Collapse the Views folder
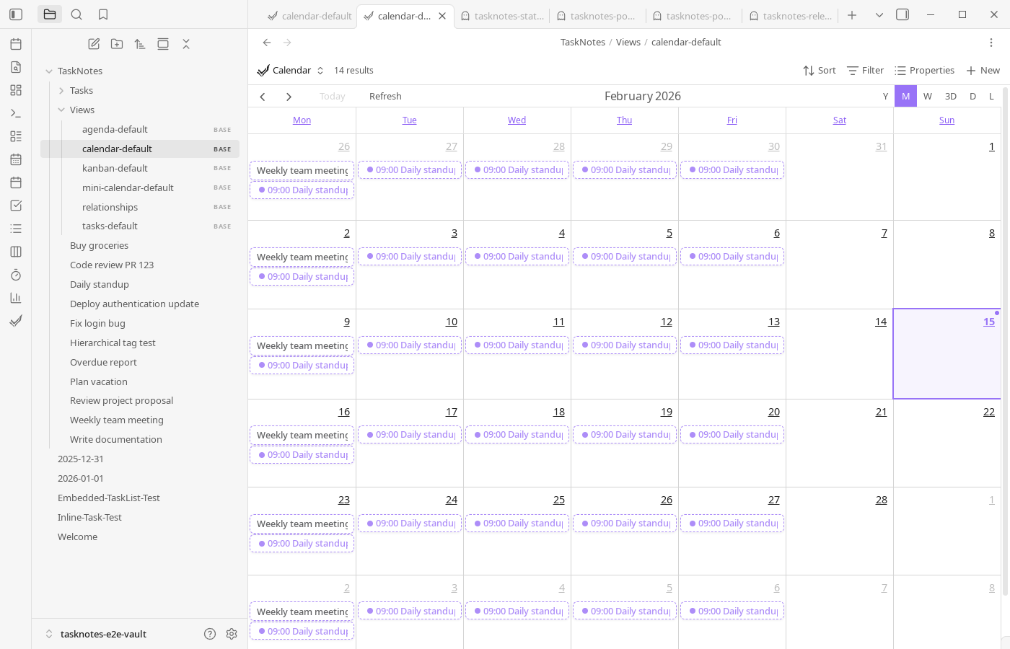The width and height of the screenshot is (1010, 649). click(62, 110)
